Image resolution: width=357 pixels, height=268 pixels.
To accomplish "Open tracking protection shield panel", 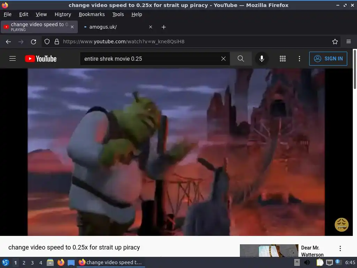I will pyautogui.click(x=47, y=42).
